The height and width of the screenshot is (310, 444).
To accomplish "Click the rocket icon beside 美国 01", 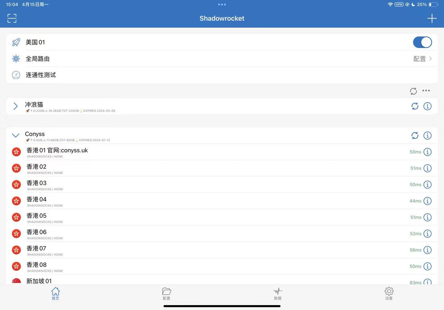I will click(x=16, y=42).
